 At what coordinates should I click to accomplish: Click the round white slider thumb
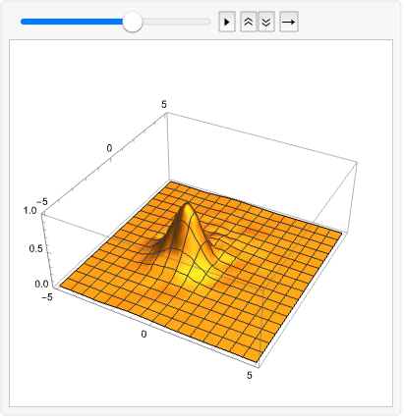tap(133, 22)
